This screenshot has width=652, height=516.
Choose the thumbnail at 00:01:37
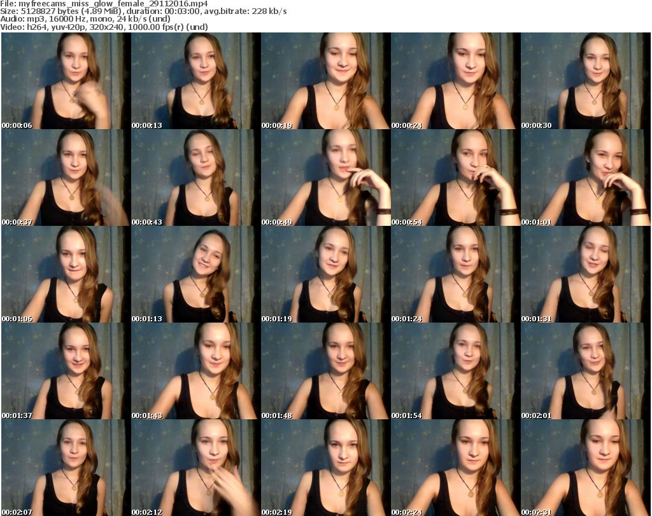point(66,371)
